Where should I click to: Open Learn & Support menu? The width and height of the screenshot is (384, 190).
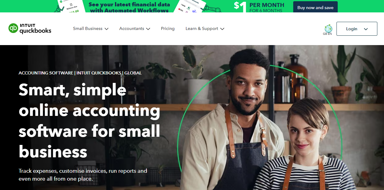[x=205, y=28]
